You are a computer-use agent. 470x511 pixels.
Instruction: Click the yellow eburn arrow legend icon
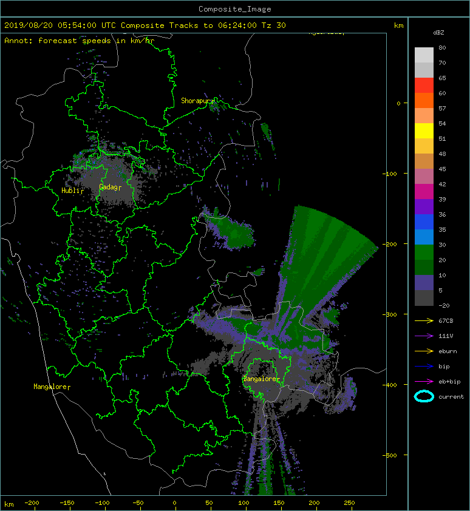tap(424, 351)
